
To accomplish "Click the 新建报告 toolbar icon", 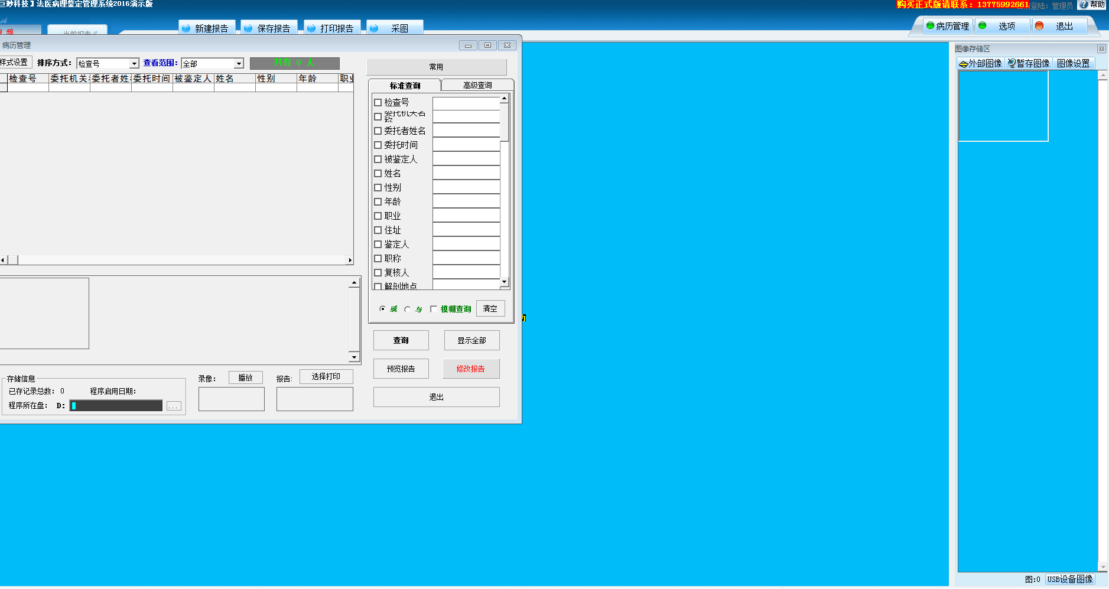I will 186,28.
